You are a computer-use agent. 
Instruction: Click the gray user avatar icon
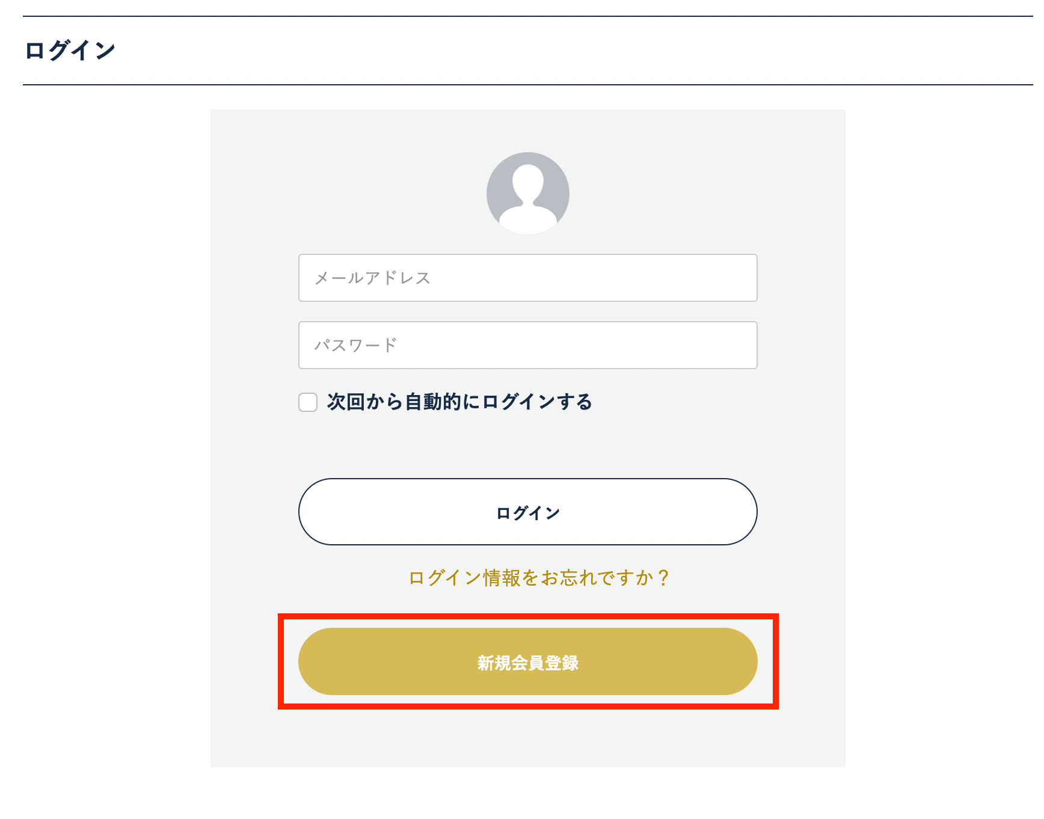pyautogui.click(x=527, y=193)
